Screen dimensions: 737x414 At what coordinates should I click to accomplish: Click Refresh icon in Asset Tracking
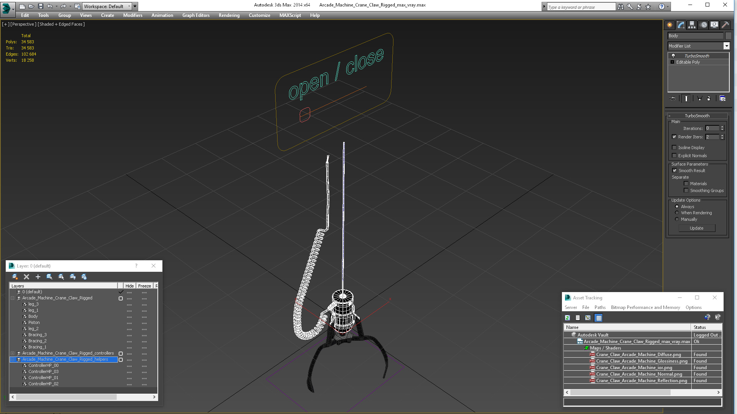tap(567, 318)
